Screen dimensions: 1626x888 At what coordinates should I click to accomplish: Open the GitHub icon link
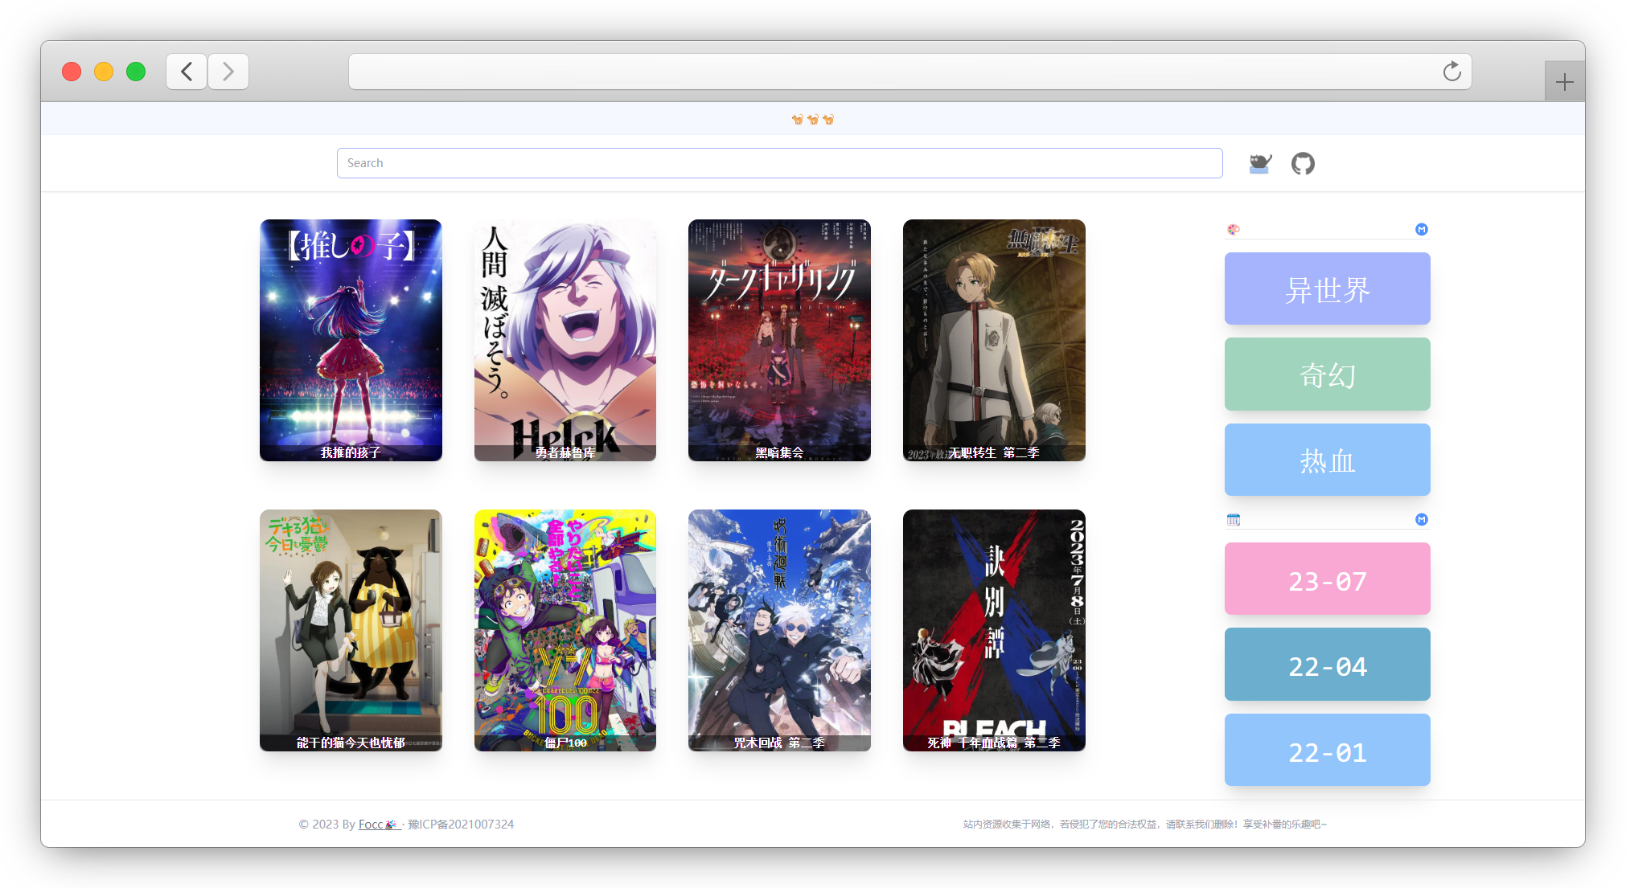1303,164
